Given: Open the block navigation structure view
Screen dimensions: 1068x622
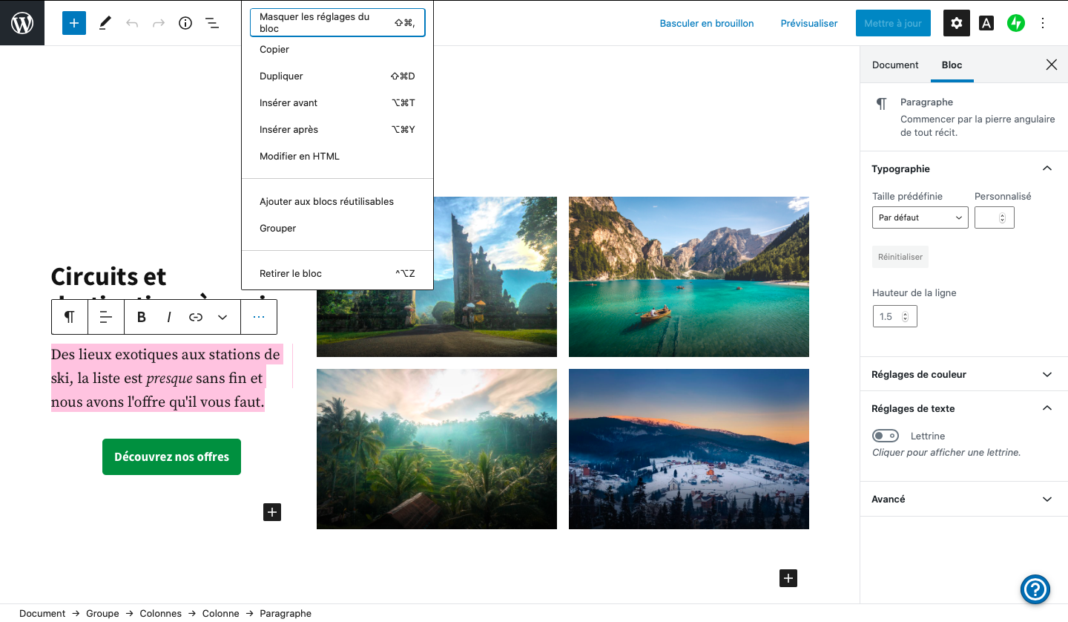Looking at the screenshot, I should [212, 23].
